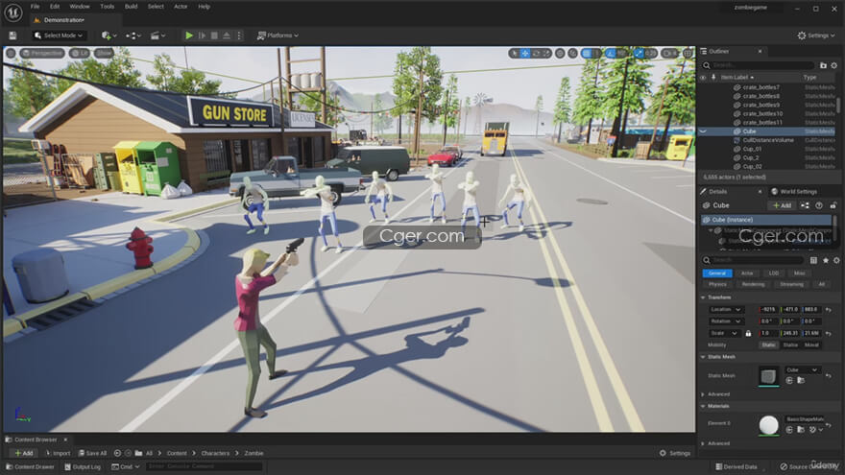Click the viewport layout maximize icon
845x475 pixels.
click(x=688, y=54)
